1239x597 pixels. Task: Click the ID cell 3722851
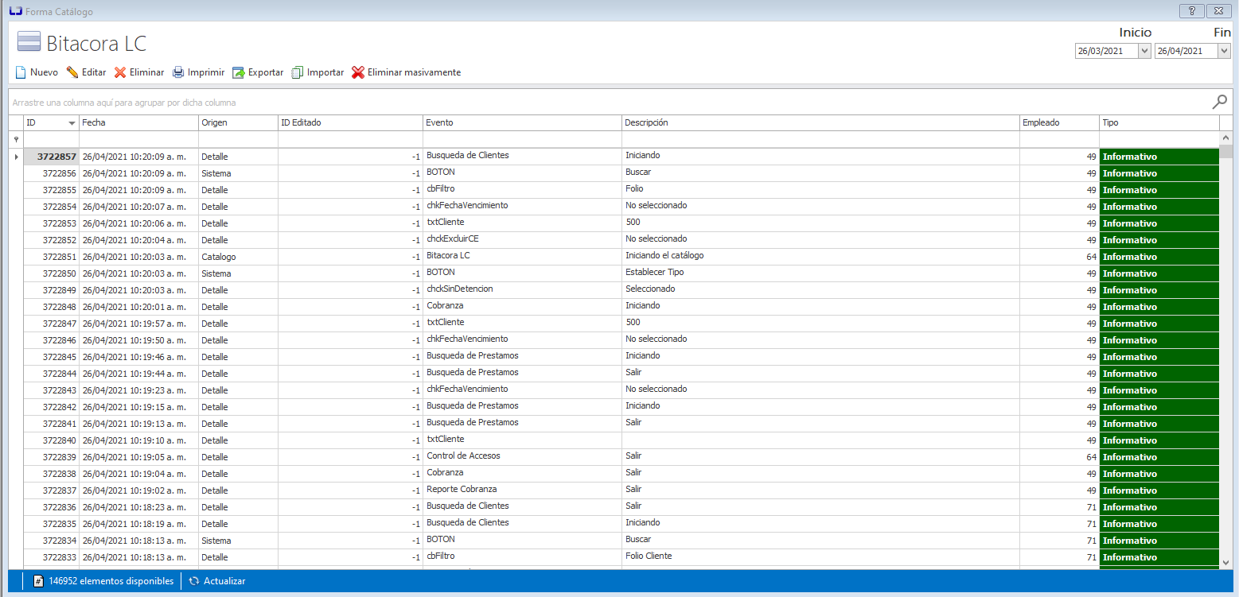click(x=51, y=257)
